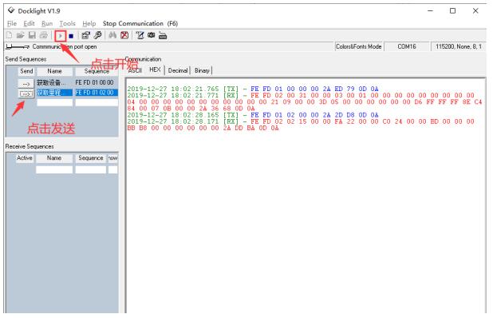Click the notepad edit toolbar icon
Viewport: 493px width, 318px height.
pos(140,35)
